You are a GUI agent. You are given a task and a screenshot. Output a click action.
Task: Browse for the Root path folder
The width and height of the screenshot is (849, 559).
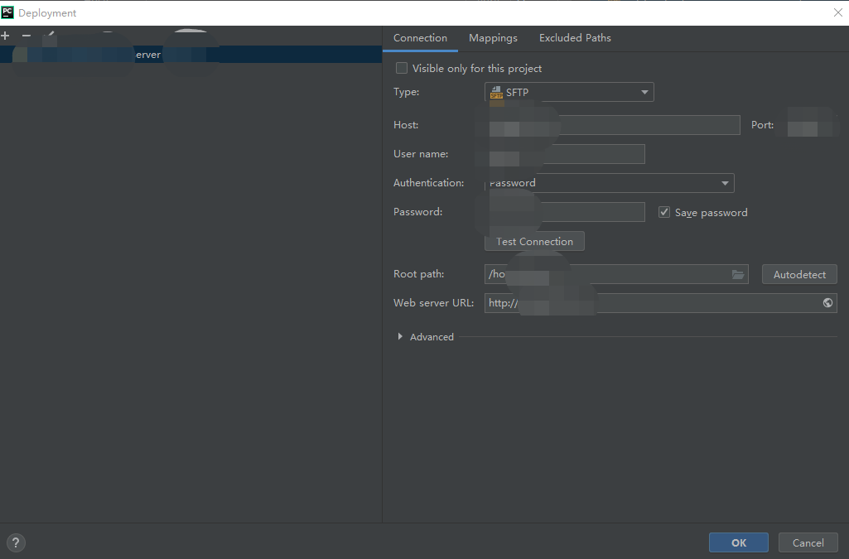(738, 274)
